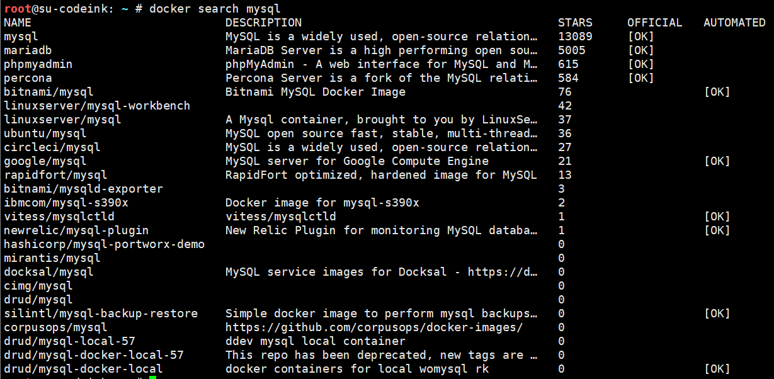This screenshot has width=774, height=379.
Task: Click the phpmyadmin image name
Action: (x=38, y=64)
